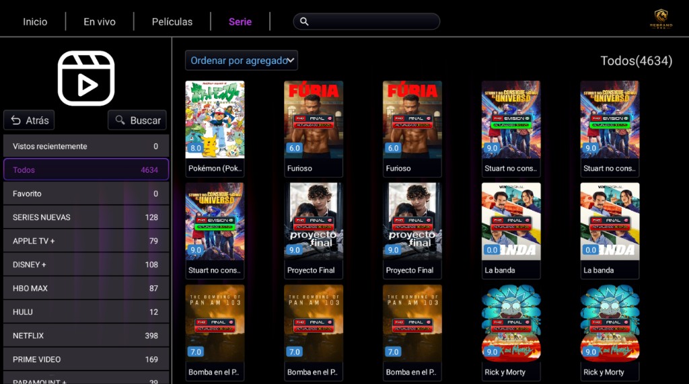Choose the APPLE TV + category

(x=86, y=241)
